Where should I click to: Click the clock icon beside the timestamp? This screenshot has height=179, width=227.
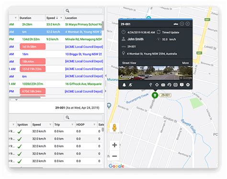[124, 32]
